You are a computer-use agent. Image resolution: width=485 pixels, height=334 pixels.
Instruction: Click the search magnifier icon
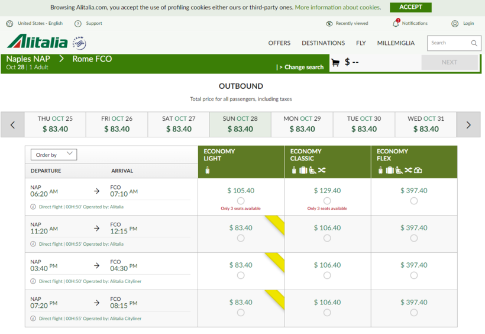[x=474, y=43]
